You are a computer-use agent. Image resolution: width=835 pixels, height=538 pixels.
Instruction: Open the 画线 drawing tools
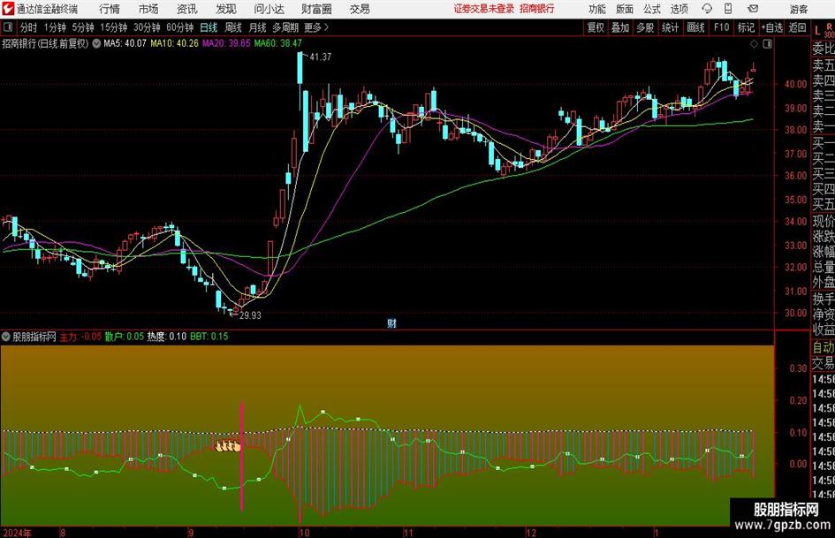coord(695,27)
